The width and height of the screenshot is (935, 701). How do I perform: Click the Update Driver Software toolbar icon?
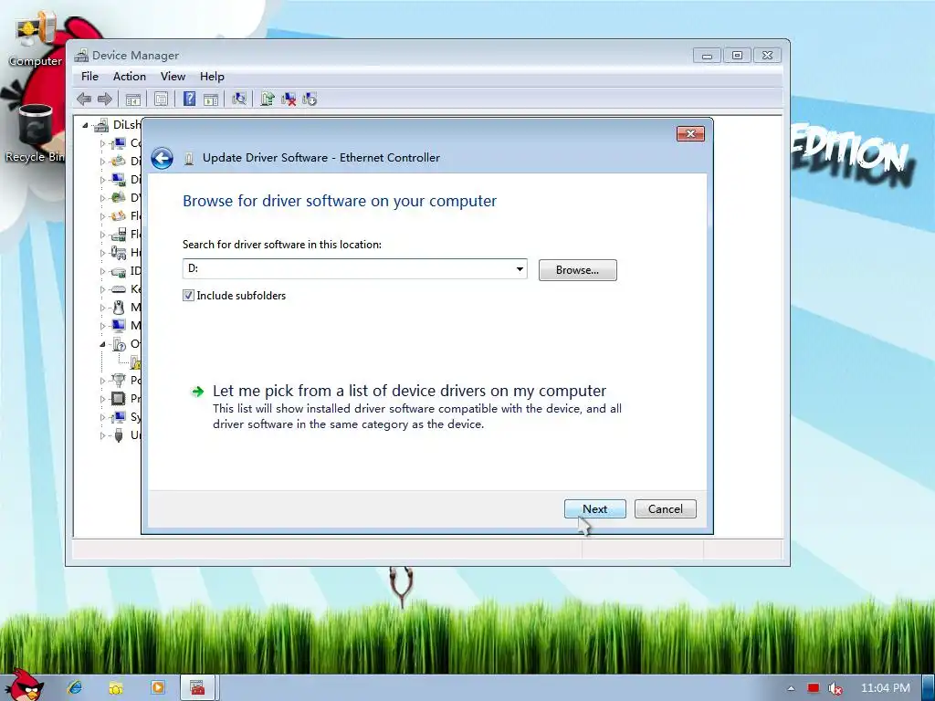coord(268,99)
